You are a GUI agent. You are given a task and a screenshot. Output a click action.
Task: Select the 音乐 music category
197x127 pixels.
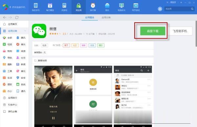21,44
